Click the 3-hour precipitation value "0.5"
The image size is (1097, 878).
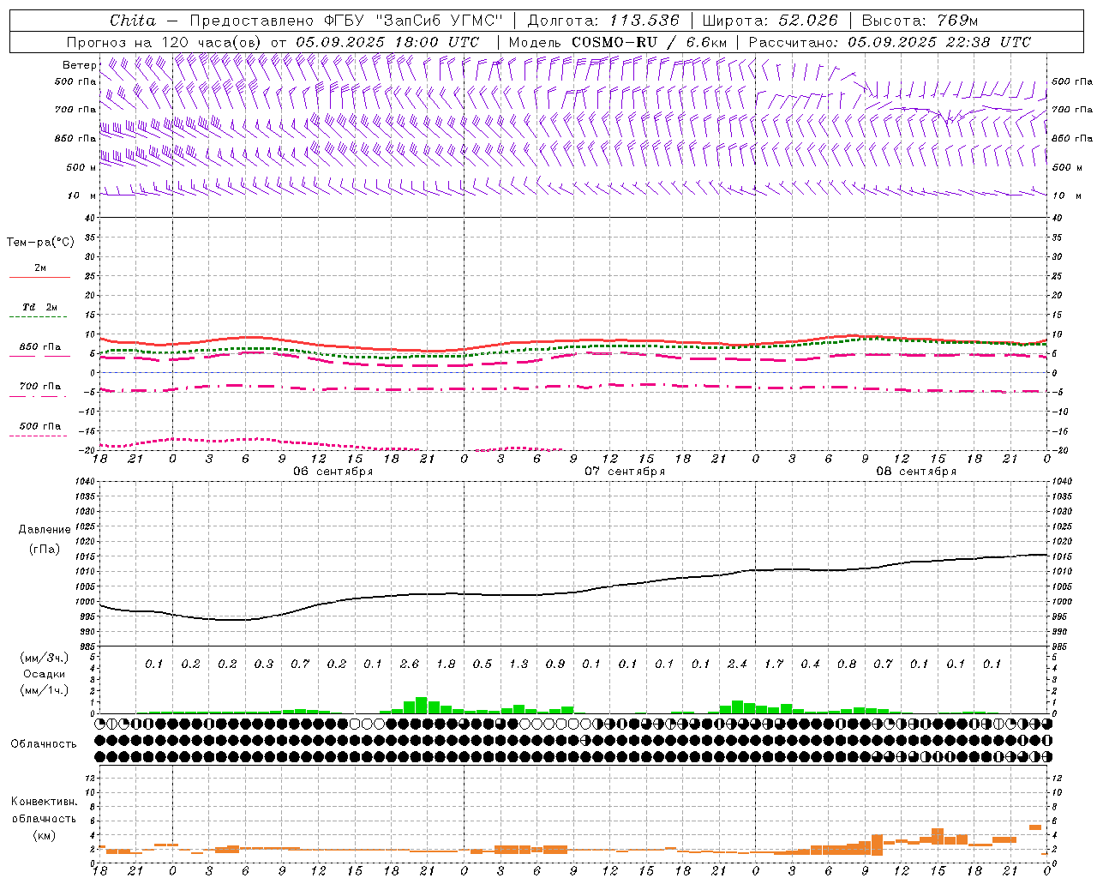coord(483,664)
